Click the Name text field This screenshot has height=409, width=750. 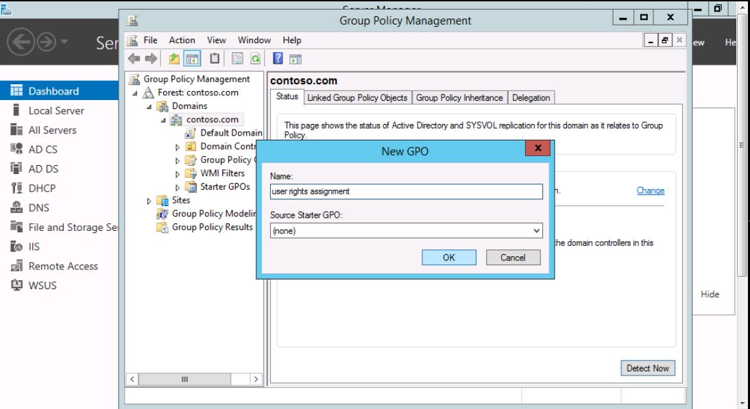tap(406, 192)
